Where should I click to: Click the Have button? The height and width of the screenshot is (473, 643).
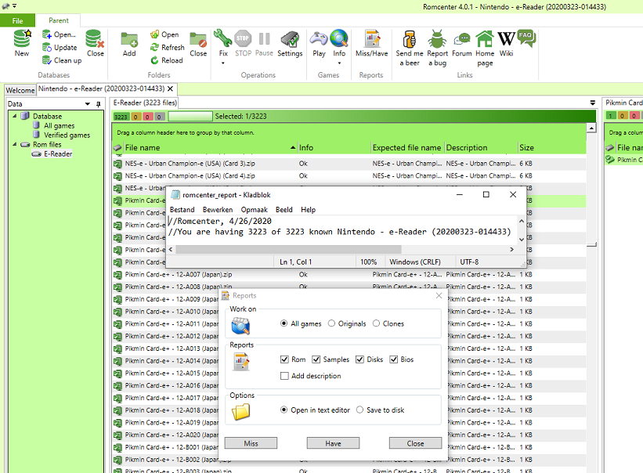pyautogui.click(x=333, y=443)
